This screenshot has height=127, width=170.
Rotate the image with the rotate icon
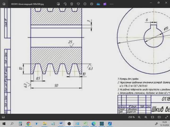[65, 4]
